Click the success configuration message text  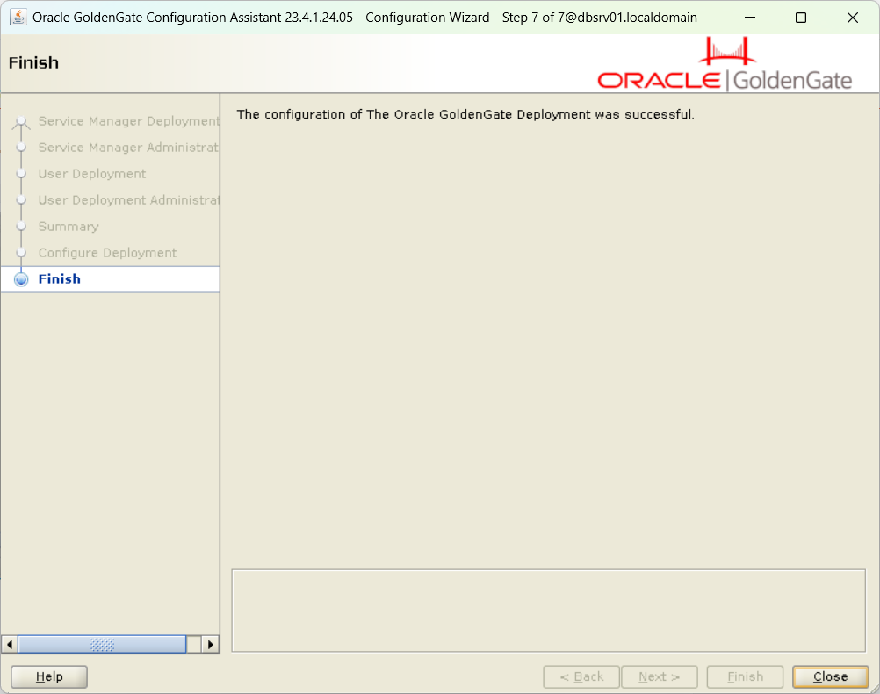point(465,114)
